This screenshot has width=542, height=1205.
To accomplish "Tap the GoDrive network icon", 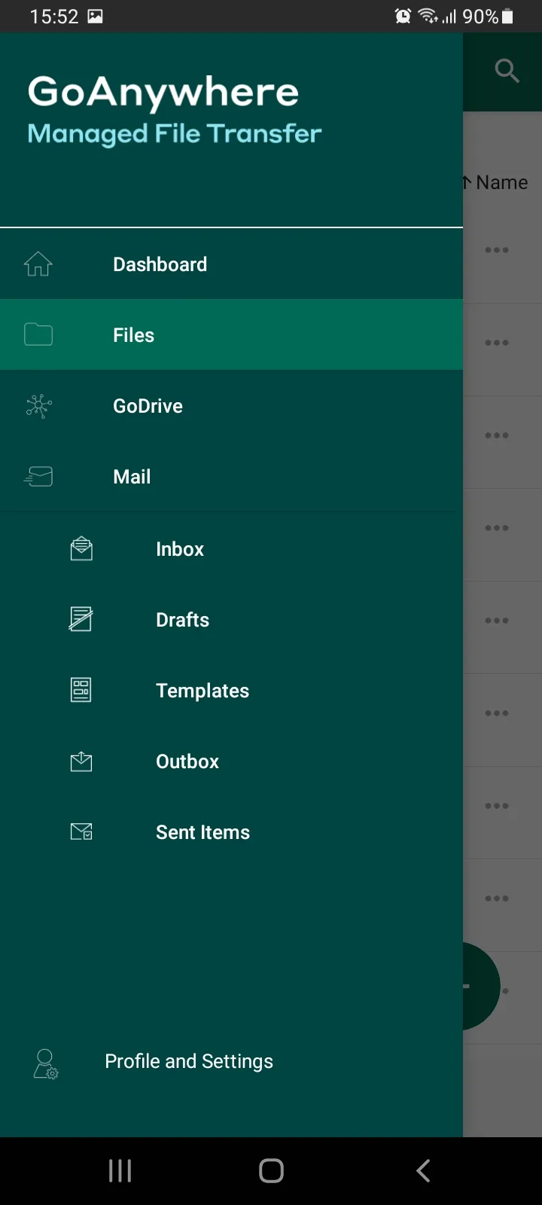I will [38, 406].
